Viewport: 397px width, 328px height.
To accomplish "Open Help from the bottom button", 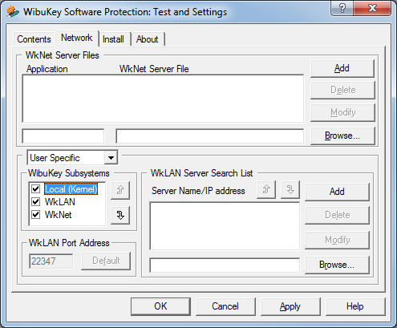I will coord(355,306).
